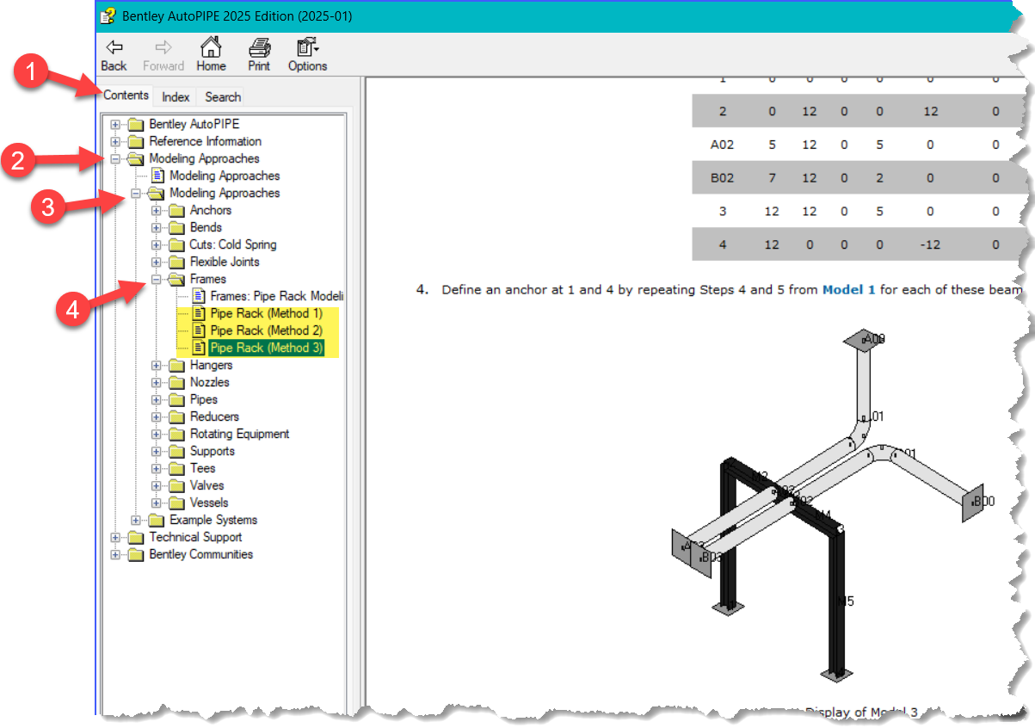Open the Pipe Rack (Method 1) topic

tap(267, 313)
